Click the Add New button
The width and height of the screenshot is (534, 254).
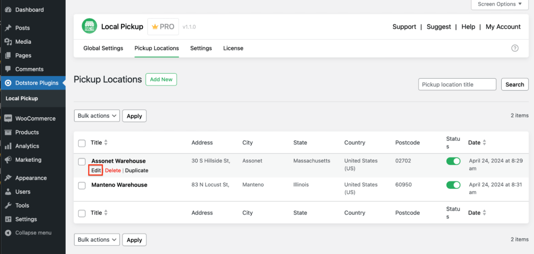161,79
